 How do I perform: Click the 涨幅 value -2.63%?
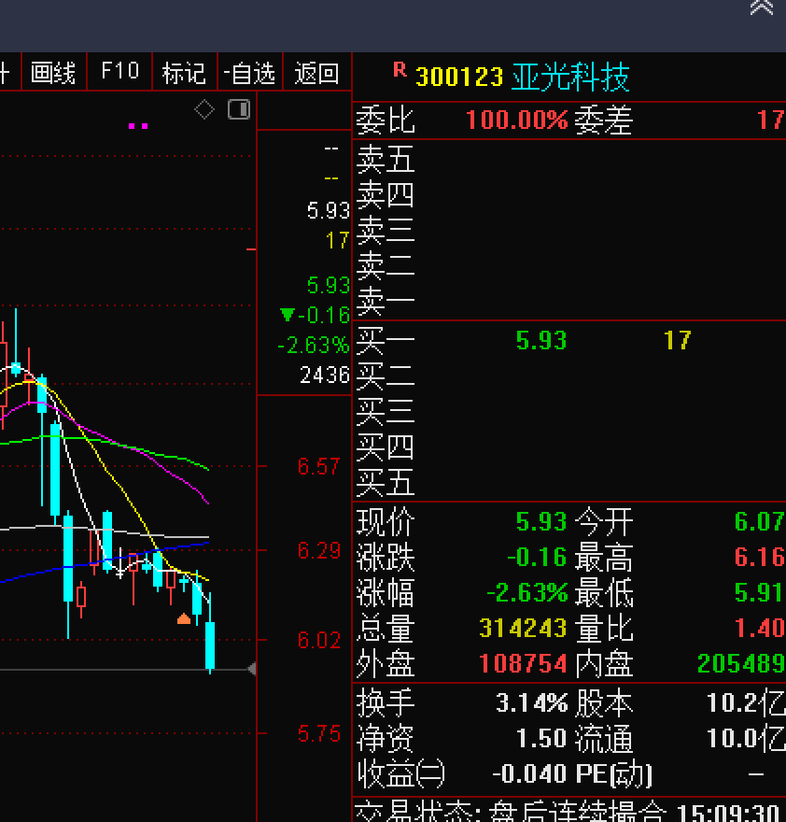tap(527, 593)
